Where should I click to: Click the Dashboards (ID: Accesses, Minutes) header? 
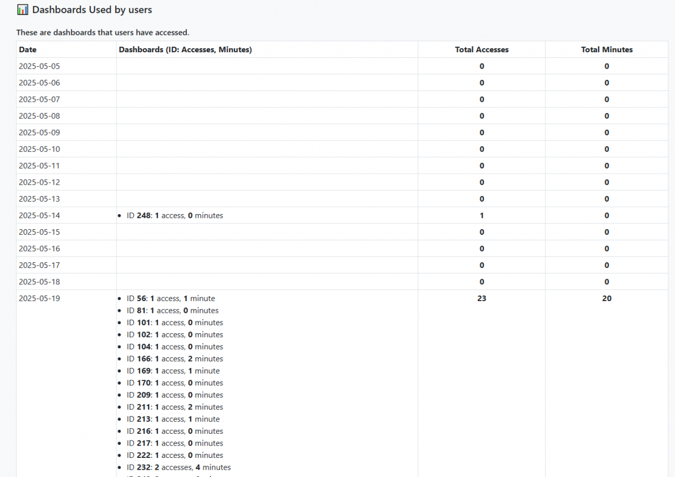[185, 49]
